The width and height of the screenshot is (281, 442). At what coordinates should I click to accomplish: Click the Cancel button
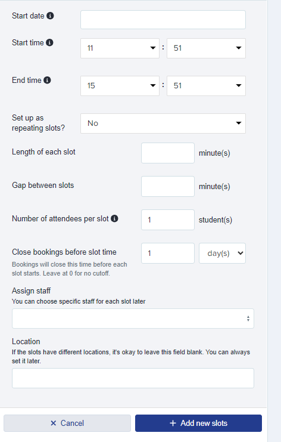coord(67,423)
